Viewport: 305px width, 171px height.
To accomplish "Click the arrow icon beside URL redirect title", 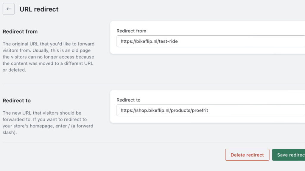I will coord(8,9).
